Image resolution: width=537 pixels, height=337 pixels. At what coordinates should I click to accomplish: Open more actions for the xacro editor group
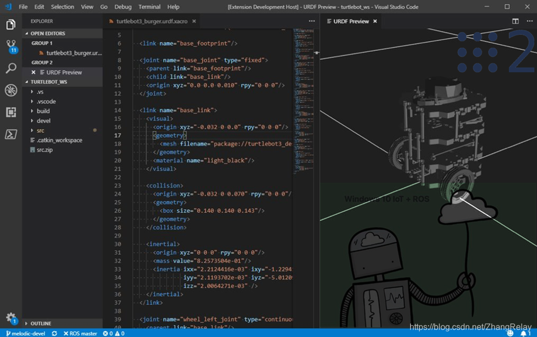click(312, 21)
